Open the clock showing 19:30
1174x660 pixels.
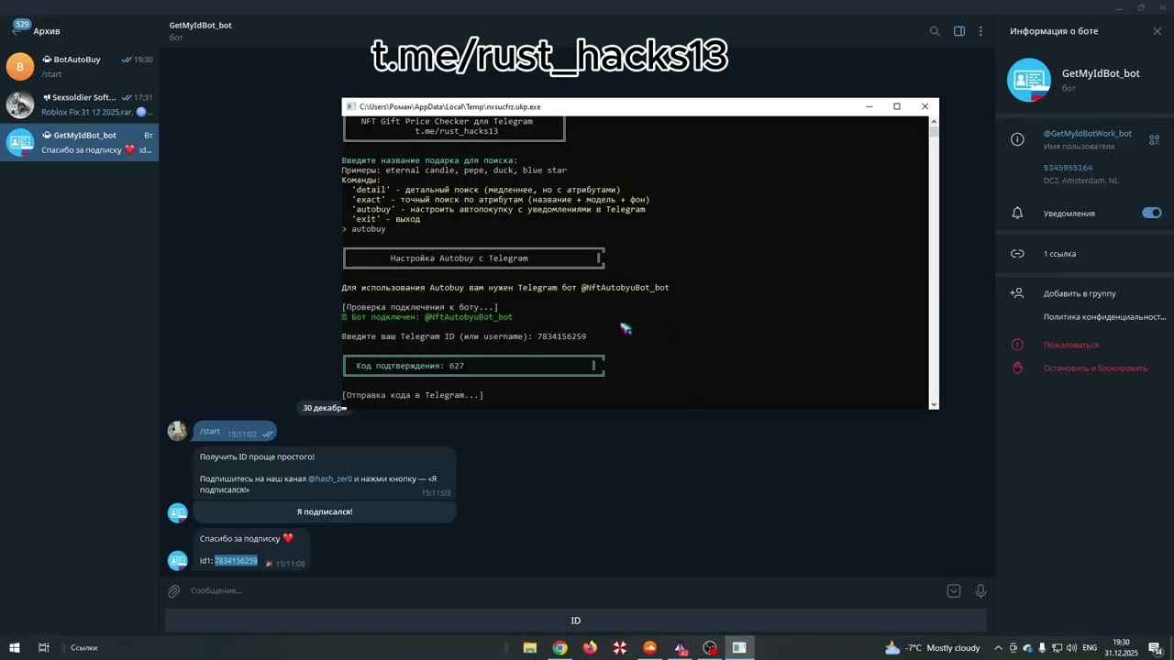(1122, 647)
